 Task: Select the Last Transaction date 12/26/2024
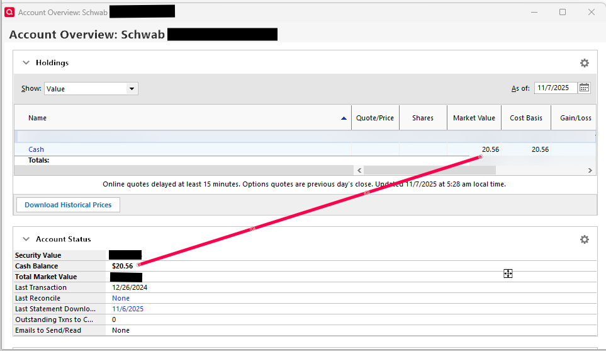click(x=130, y=287)
